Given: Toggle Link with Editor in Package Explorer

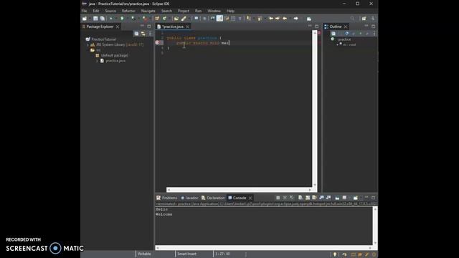Looking at the screenshot, I should point(143,34).
